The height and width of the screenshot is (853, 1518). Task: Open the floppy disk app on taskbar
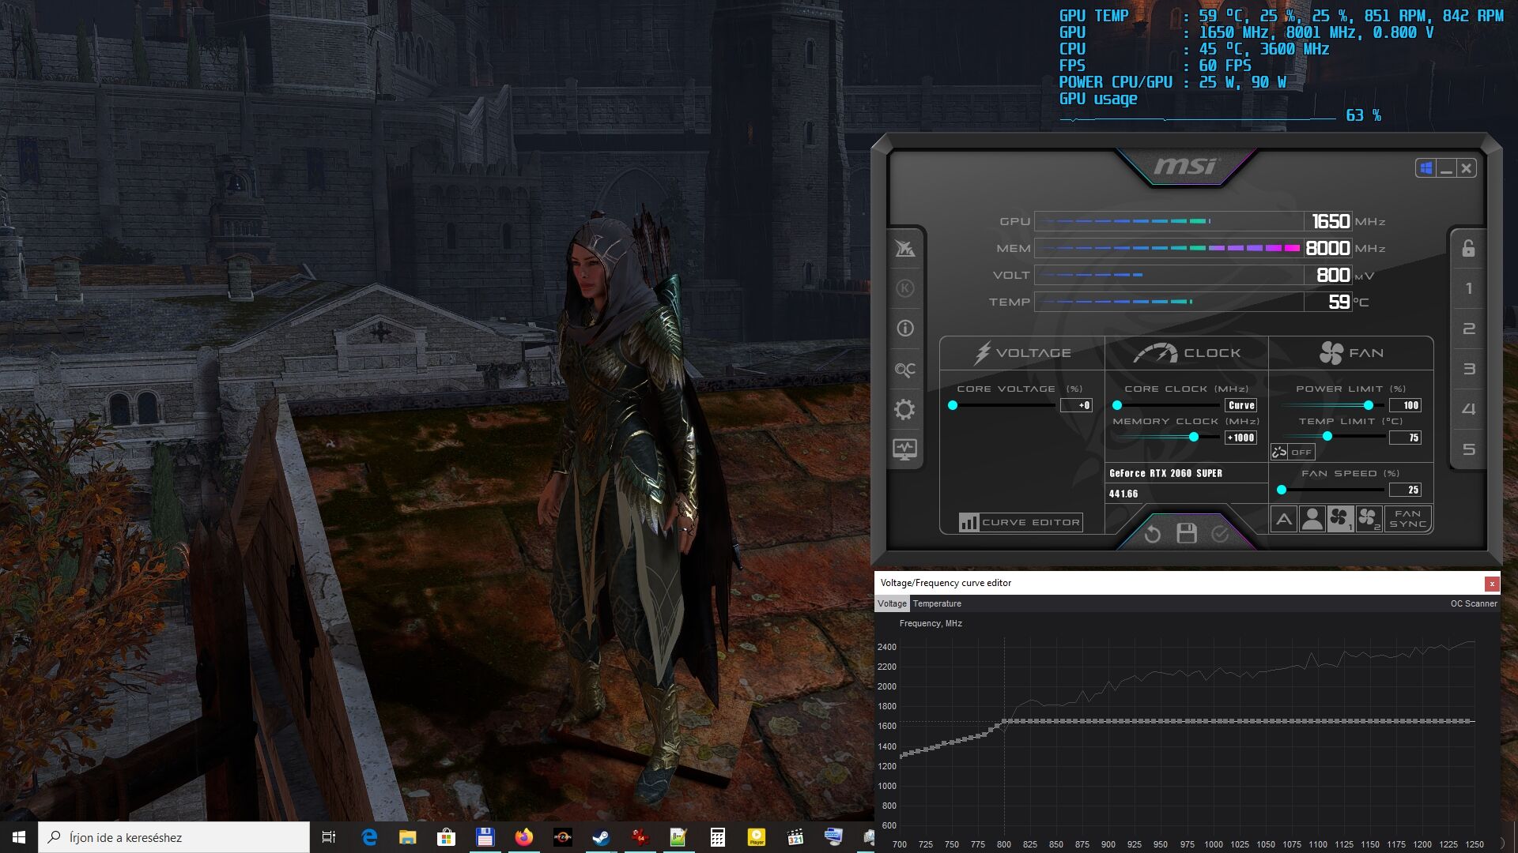coord(485,837)
